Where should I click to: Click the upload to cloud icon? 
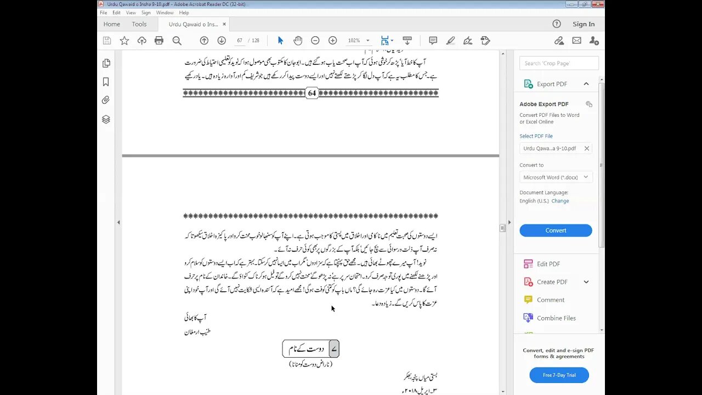click(142, 41)
